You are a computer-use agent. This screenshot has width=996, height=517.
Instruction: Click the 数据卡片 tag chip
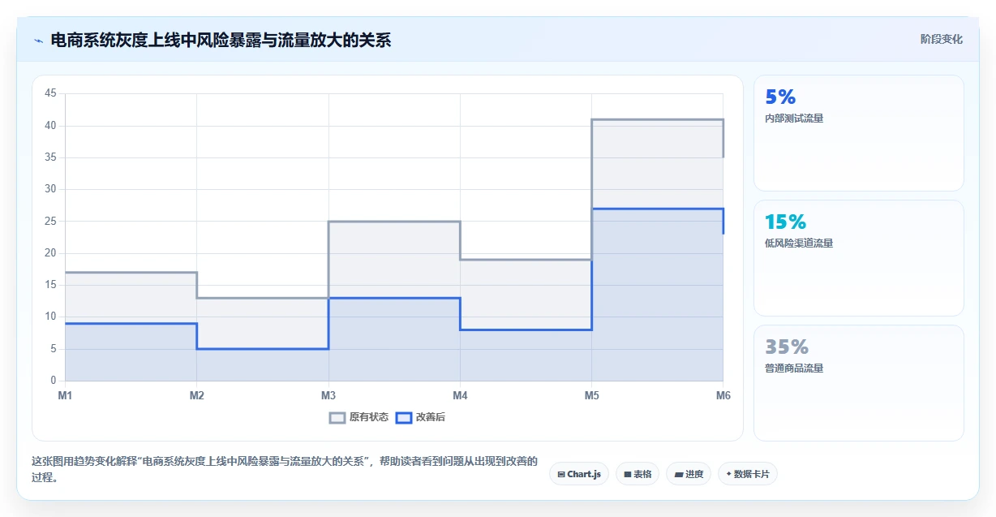pos(747,474)
